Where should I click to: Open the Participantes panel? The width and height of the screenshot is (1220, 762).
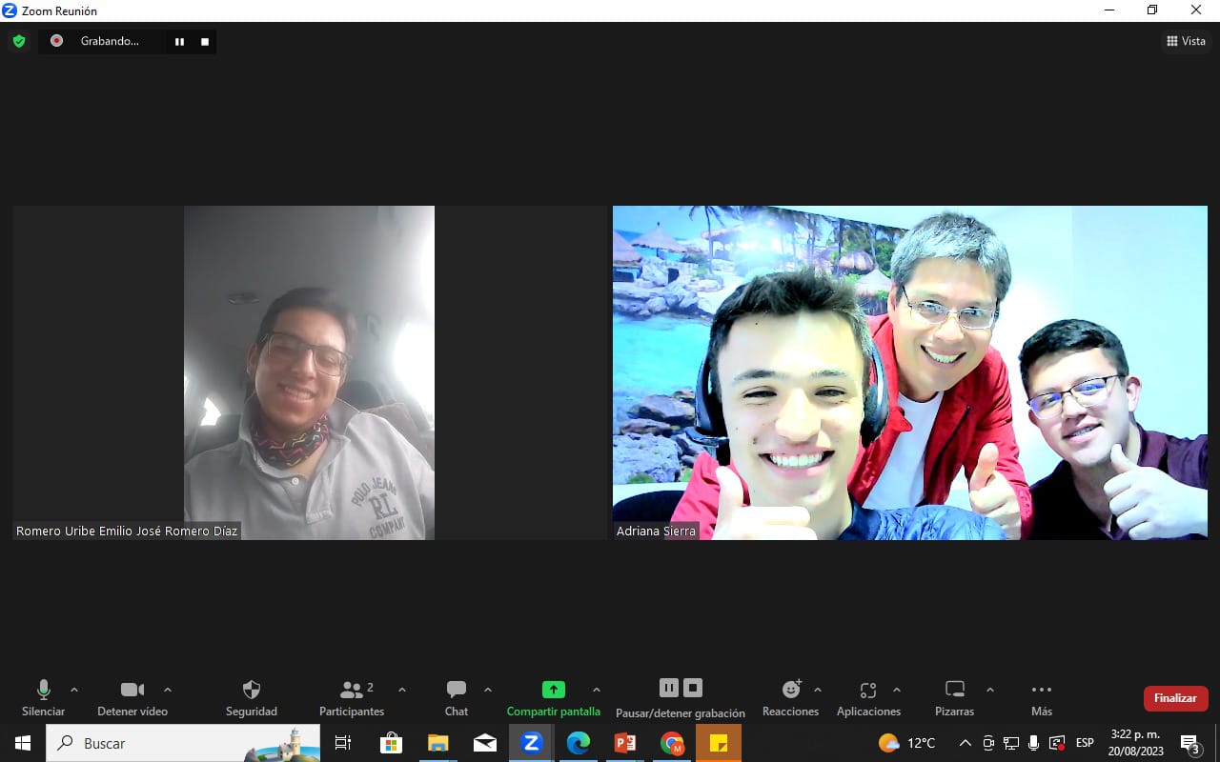[x=352, y=697]
